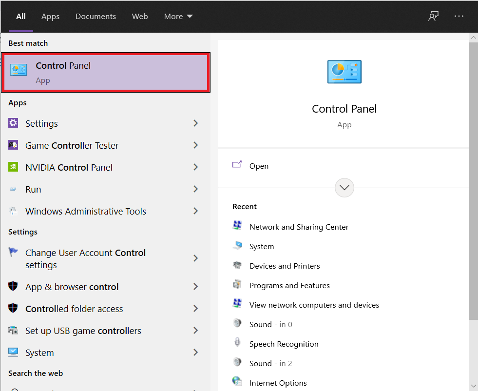
Task: Click the Open action link
Action: 259,166
